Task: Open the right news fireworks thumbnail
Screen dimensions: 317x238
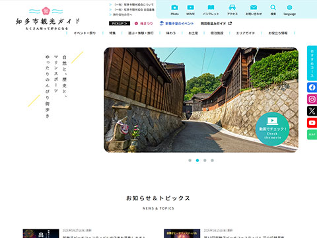Action: (x=182, y=233)
